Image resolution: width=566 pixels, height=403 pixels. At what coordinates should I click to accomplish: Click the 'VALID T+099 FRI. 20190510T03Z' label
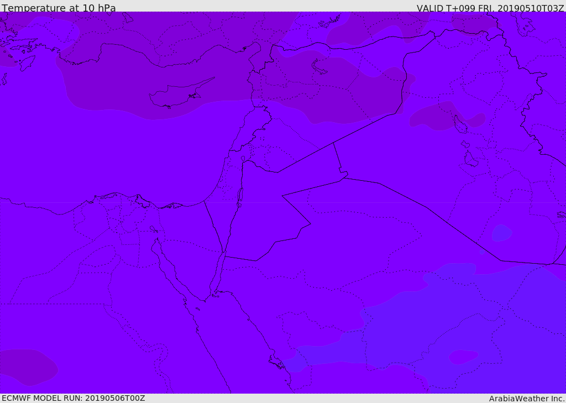[x=490, y=8]
